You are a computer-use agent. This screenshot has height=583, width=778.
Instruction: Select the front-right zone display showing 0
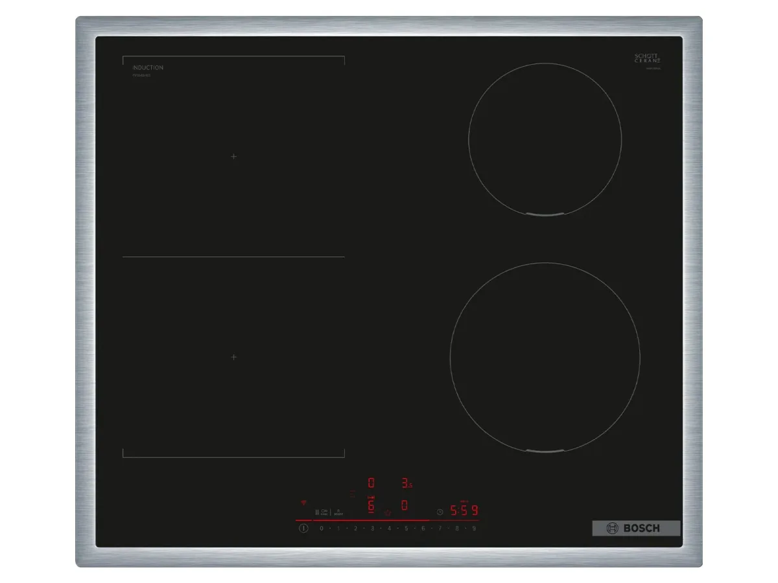tap(405, 505)
